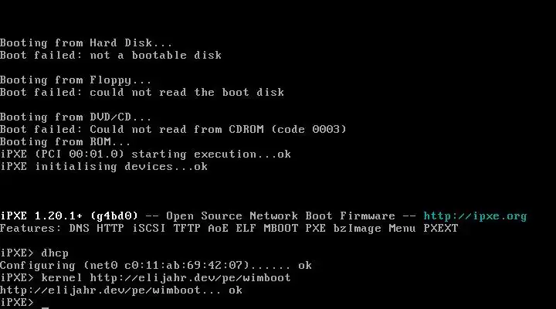Click the "Booting from Floppy..." line
This screenshot has width=556, height=309.
76,80
